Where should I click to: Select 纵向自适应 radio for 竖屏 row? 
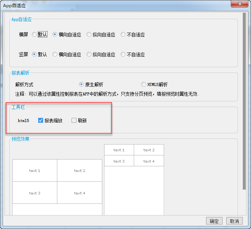point(89,54)
